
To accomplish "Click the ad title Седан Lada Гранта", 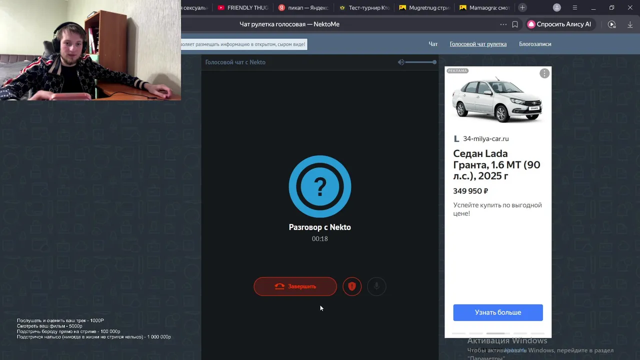I will tap(496, 164).
